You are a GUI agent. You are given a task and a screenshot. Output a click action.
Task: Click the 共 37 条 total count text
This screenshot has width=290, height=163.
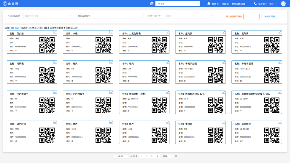134,156
